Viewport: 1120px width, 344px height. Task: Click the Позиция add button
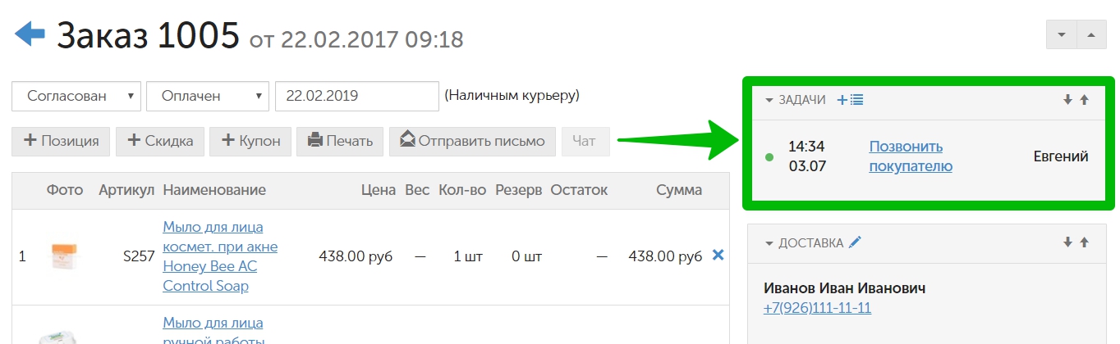coord(61,141)
